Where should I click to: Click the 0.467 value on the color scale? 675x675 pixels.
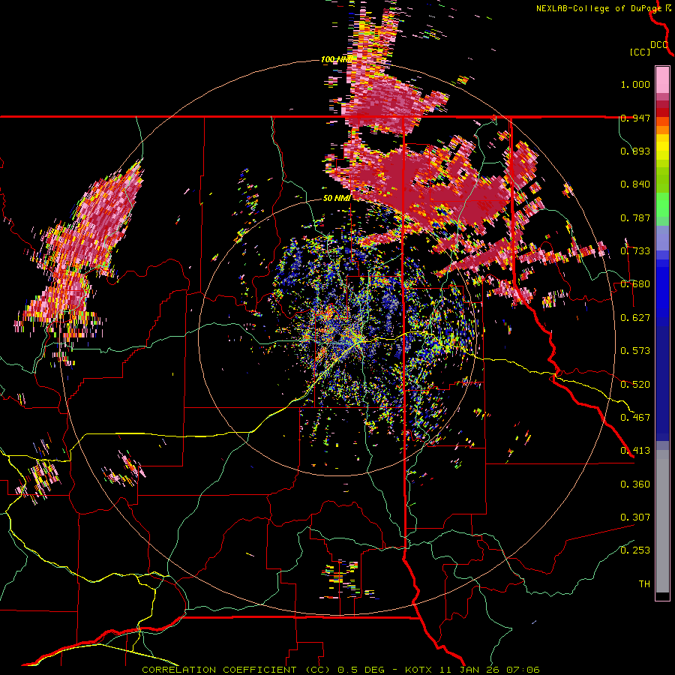[x=635, y=417]
